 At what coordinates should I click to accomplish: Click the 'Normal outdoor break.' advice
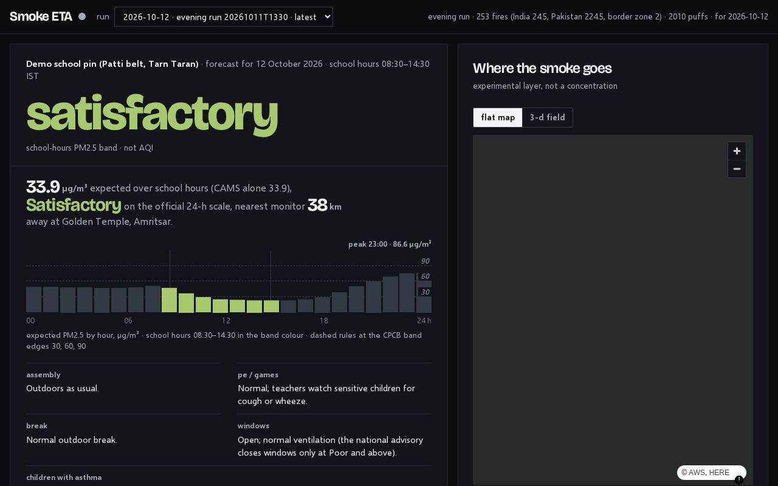coord(72,440)
